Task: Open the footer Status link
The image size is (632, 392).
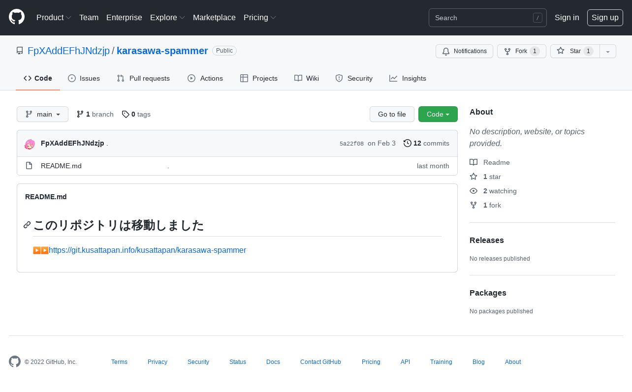Action: [x=238, y=362]
